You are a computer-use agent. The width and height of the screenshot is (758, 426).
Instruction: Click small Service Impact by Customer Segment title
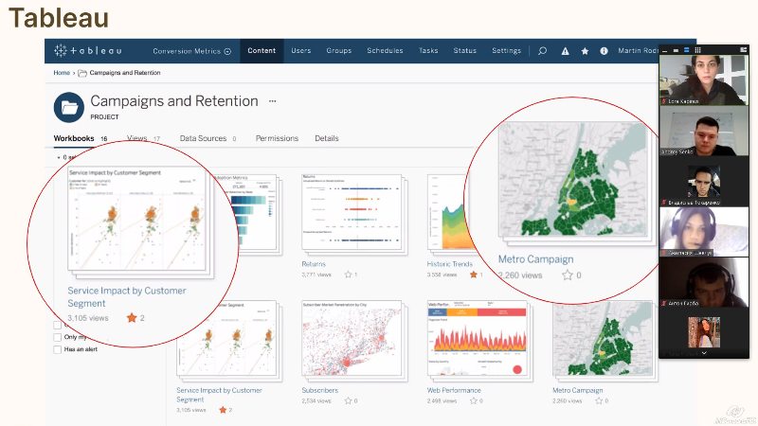tap(219, 395)
